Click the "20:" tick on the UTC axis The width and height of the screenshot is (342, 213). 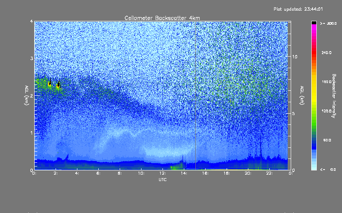[248, 173]
